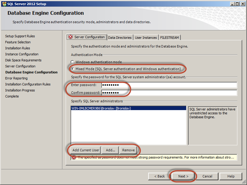
Task: Click the Confirm password field
Action: [x=169, y=93]
